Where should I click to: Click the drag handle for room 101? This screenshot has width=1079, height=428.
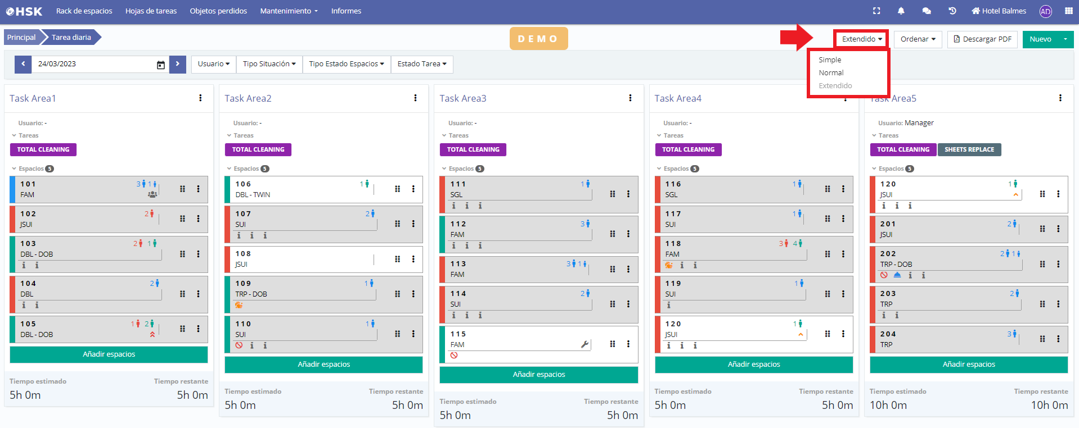click(x=182, y=189)
